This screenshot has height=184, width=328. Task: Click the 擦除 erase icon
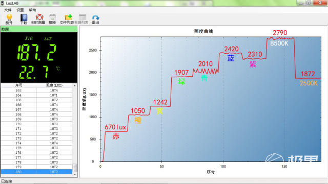click(52, 17)
